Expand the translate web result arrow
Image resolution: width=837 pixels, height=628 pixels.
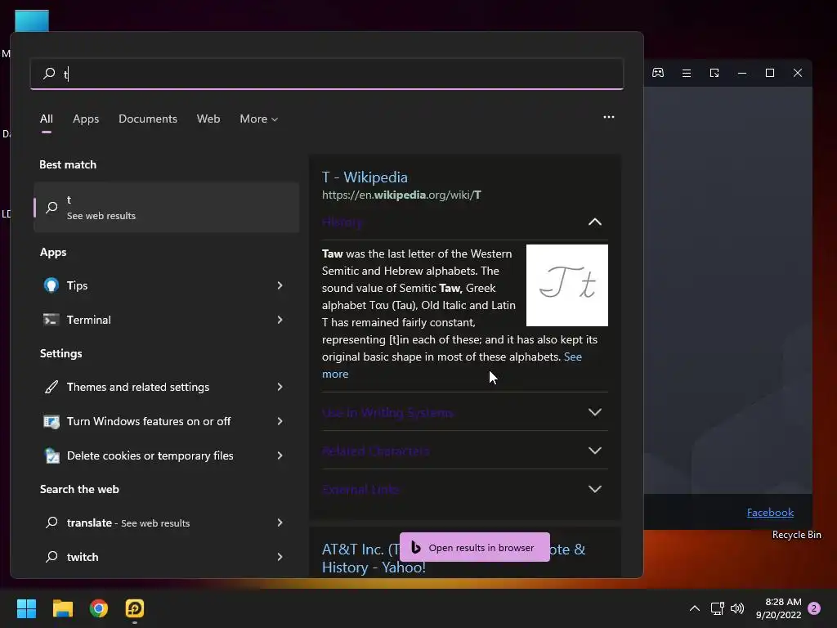(280, 523)
